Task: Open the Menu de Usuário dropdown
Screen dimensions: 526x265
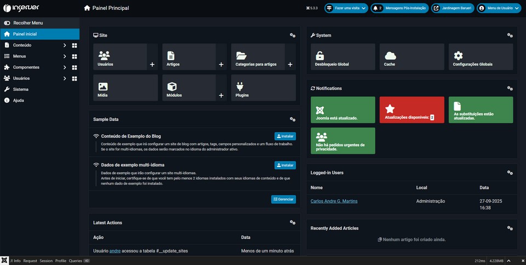Action: point(498,8)
